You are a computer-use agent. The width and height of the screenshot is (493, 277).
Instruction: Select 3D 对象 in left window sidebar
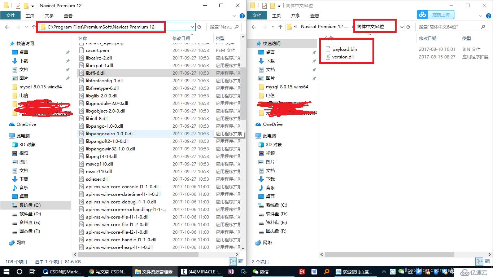click(27, 144)
